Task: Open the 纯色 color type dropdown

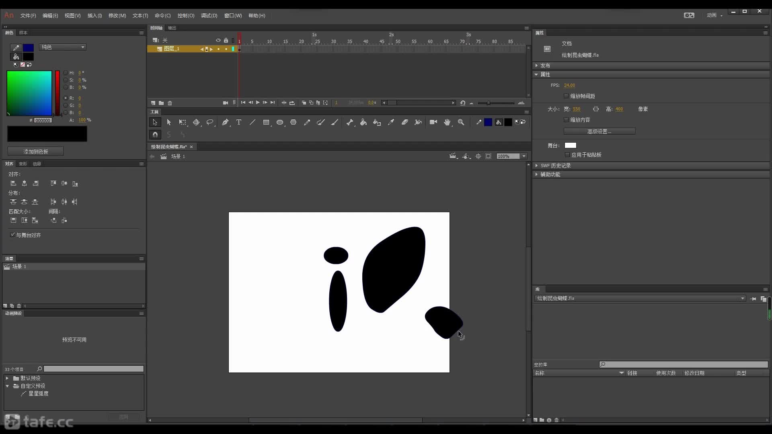Action: pyautogui.click(x=63, y=47)
